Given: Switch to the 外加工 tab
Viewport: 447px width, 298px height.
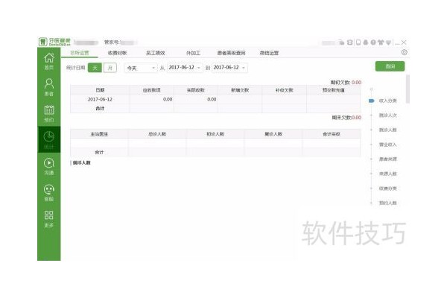Looking at the screenshot, I should (193, 53).
